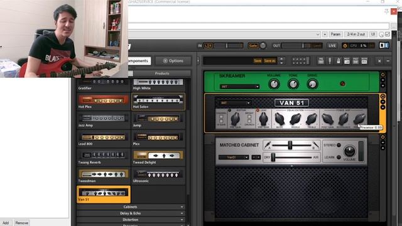Image resolution: width=402 pixels, height=226 pixels.
Task: Click the Matched Cabinet Volume knob
Action: pos(349,151)
